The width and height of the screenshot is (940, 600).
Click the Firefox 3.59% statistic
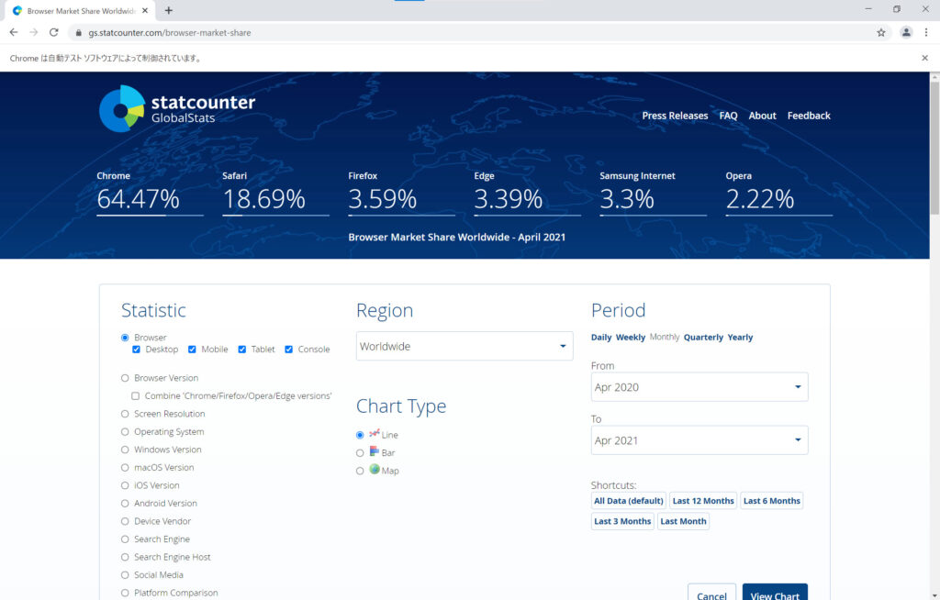point(402,193)
